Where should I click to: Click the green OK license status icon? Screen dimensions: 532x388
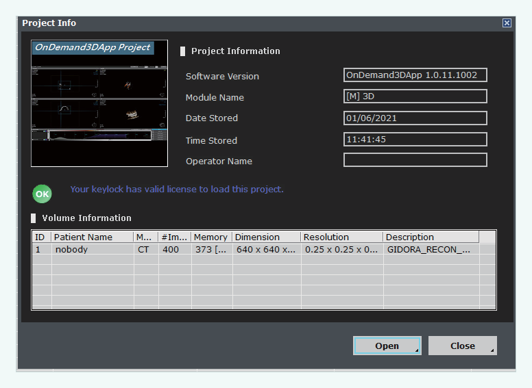(42, 194)
